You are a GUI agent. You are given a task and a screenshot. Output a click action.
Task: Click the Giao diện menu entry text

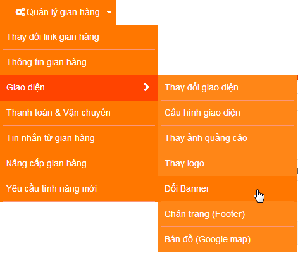click(x=25, y=87)
